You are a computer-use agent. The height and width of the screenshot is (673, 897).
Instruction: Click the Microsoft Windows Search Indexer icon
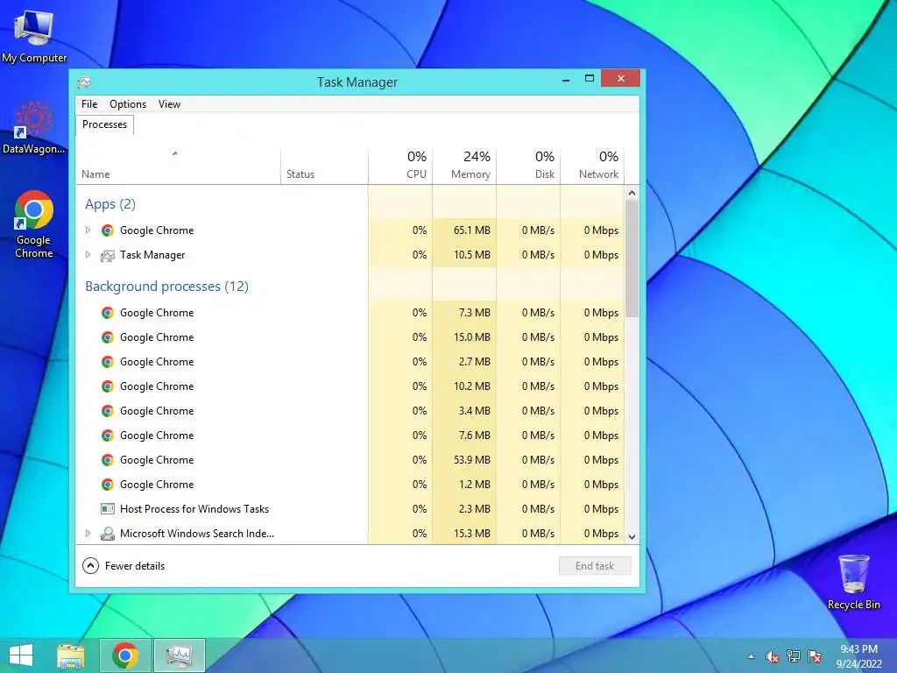tap(107, 534)
